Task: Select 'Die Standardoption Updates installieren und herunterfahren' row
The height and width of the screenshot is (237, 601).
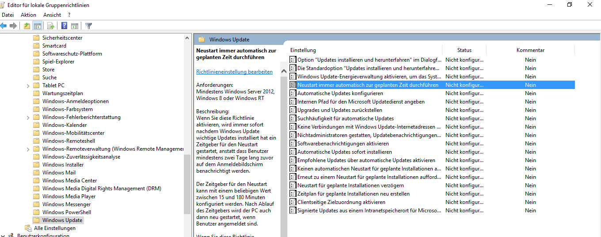Action: 432,68
